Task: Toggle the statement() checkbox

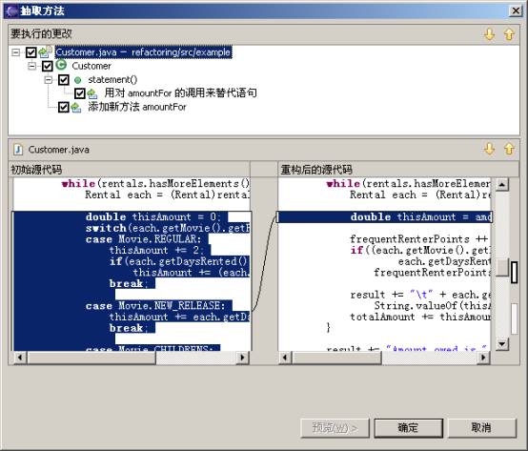Action: click(63, 80)
